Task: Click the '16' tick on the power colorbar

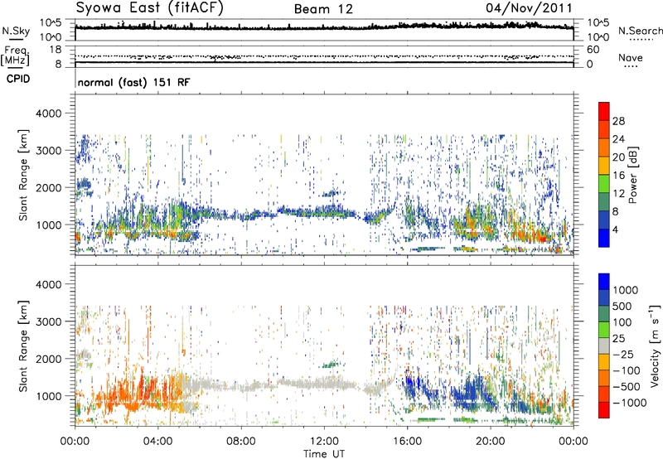Action: click(x=618, y=176)
